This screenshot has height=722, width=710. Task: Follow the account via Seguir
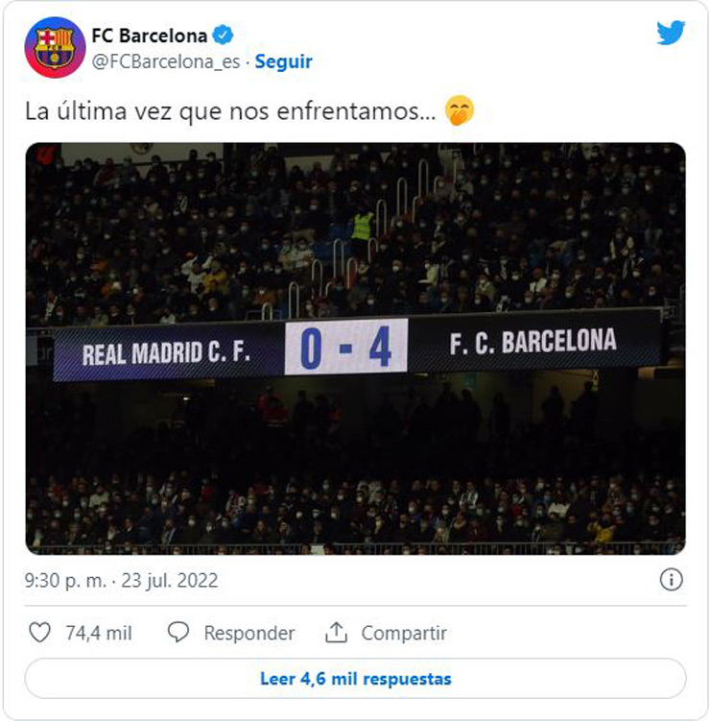point(284,61)
